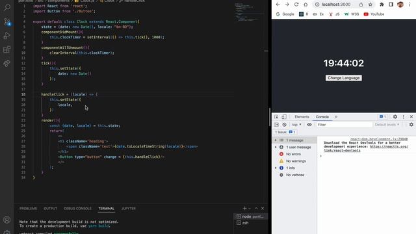Expand the '1 info' sidebar group
This screenshot has height=234, width=416.
pos(276,168)
